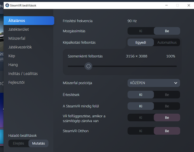194x152 pixels.
Task: Show advanced settings with Mutatás
Action: coord(38,144)
